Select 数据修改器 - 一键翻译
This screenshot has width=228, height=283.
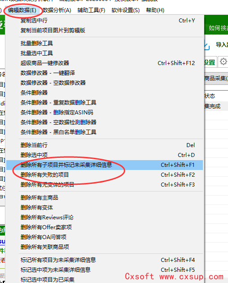coord(104,73)
